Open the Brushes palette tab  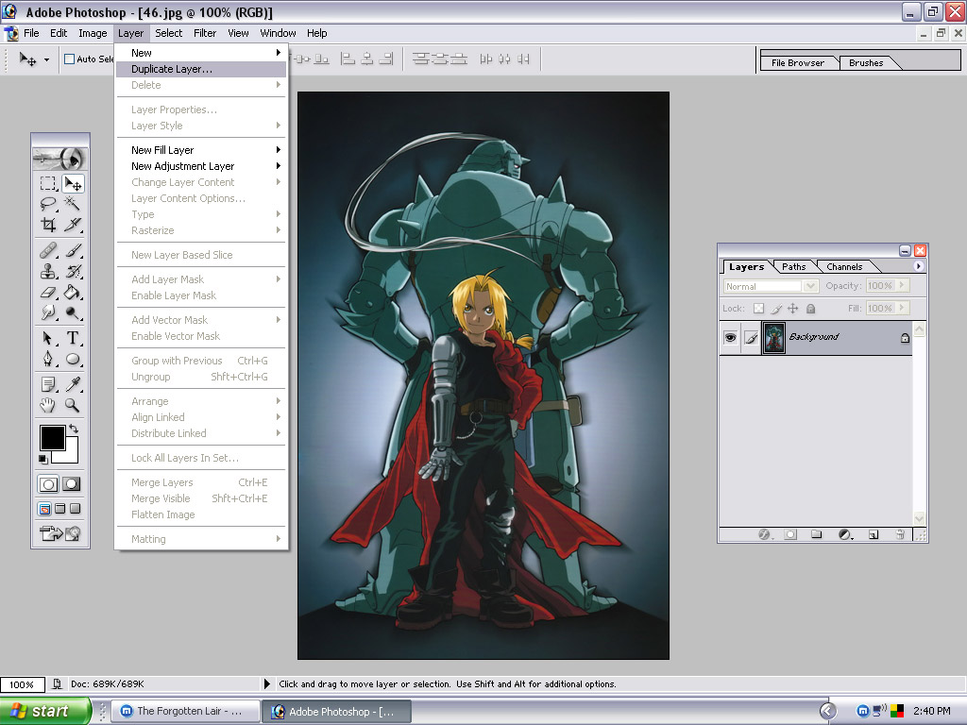pyautogui.click(x=866, y=63)
